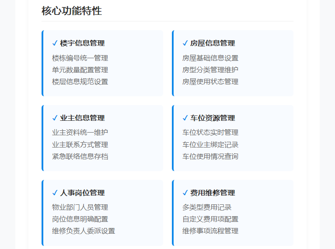
Task: Click the checkmark icon beside 楼宇信息管理
Action: point(55,43)
